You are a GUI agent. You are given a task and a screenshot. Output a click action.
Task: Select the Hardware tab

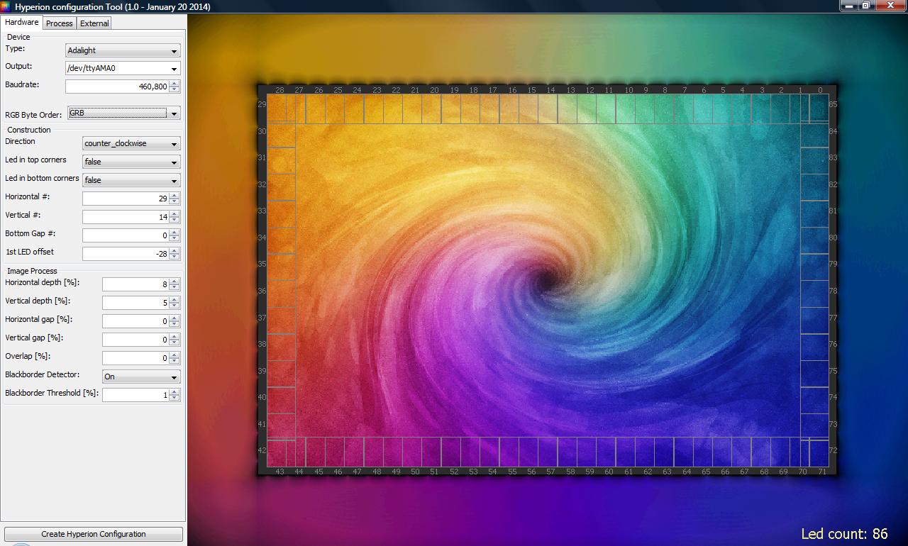click(22, 23)
